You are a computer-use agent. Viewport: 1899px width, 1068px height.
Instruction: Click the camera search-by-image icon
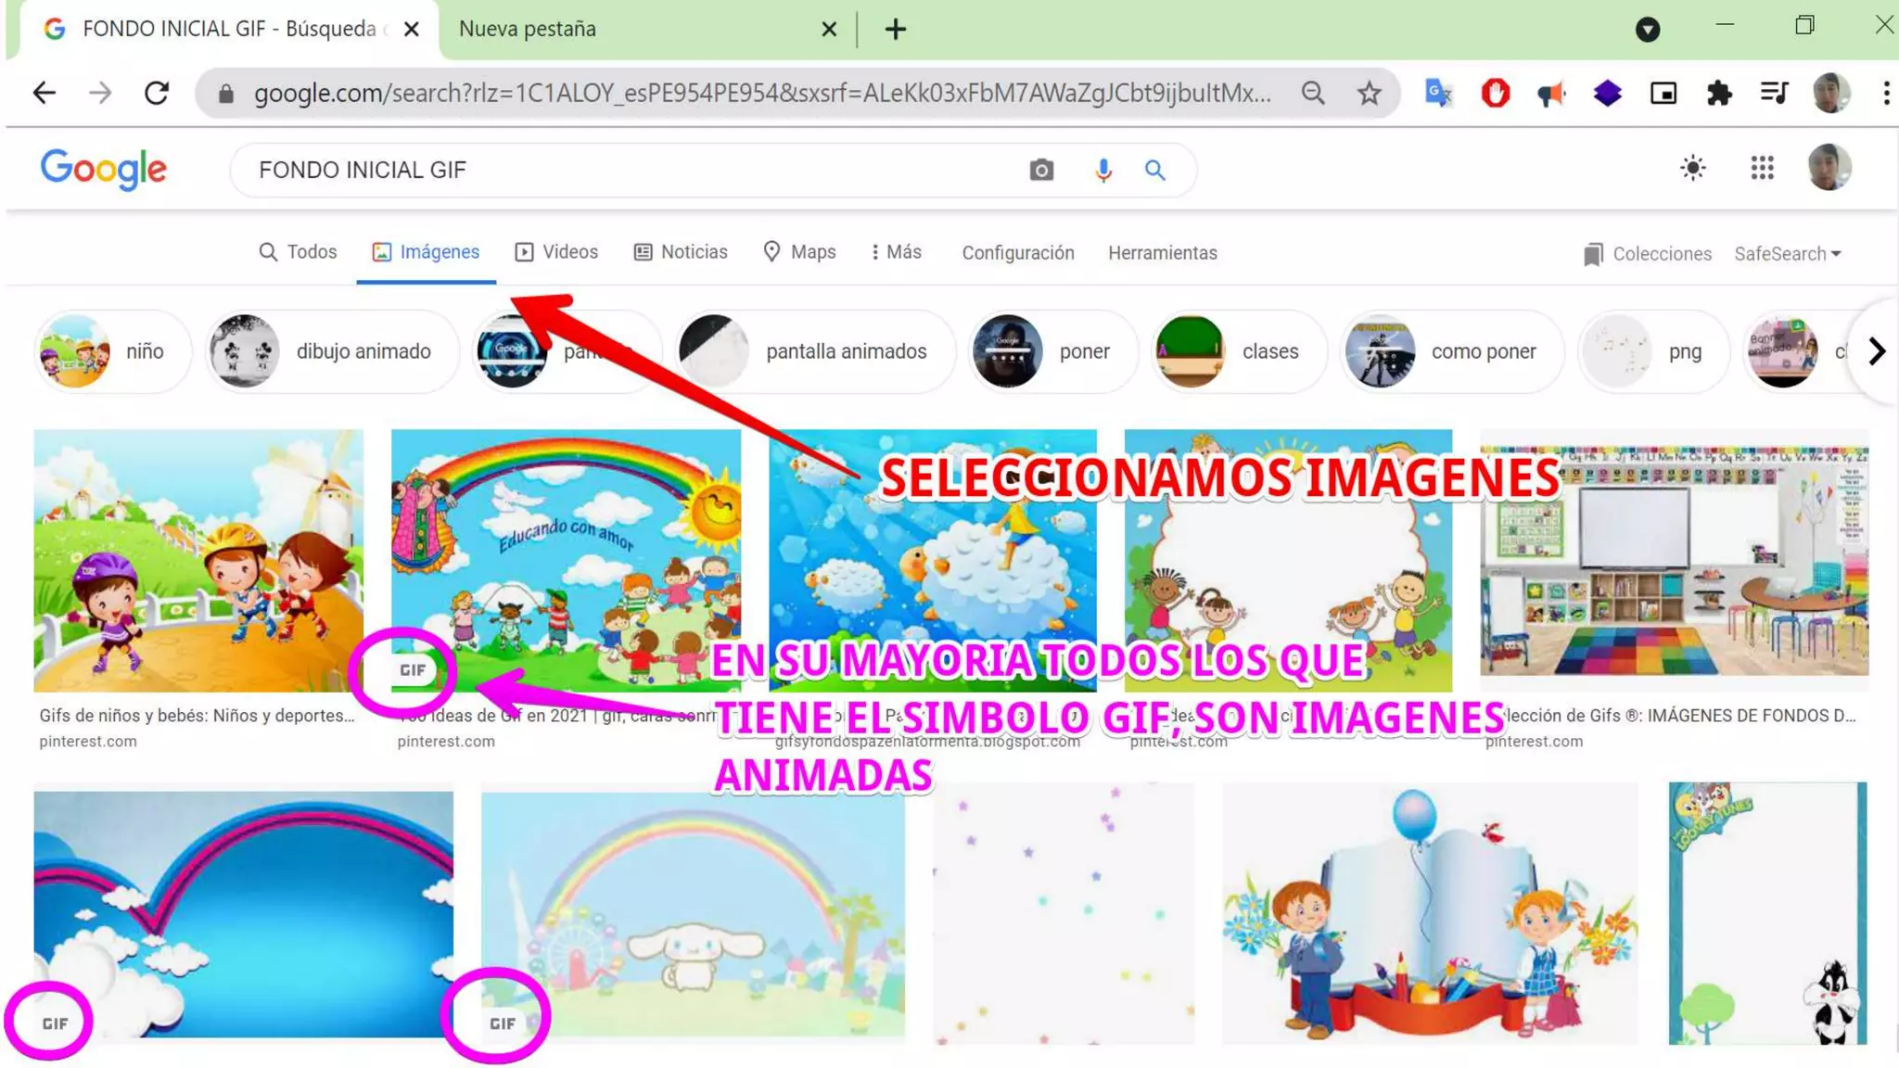(1041, 170)
